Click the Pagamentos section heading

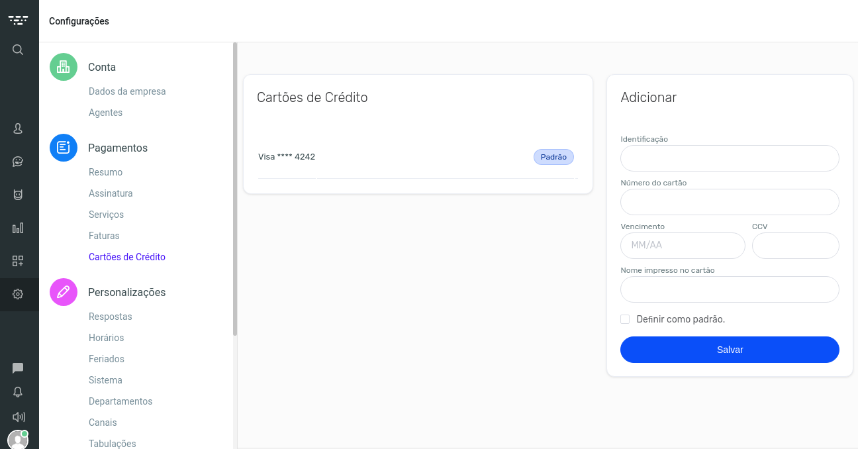click(118, 148)
